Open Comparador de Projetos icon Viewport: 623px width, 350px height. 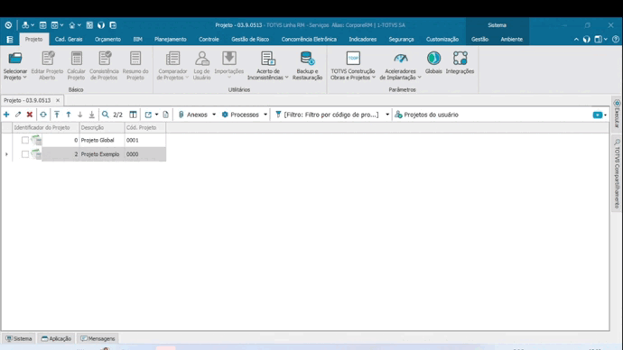(x=172, y=59)
